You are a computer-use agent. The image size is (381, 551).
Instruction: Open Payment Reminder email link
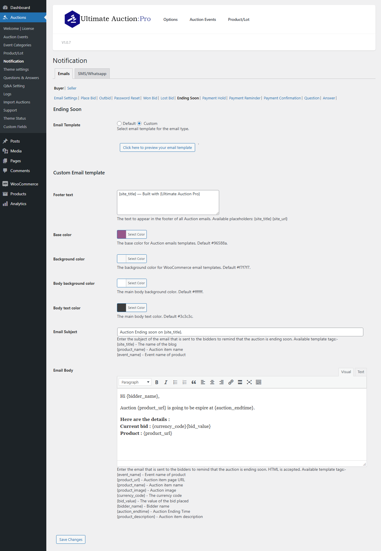pyautogui.click(x=245, y=98)
